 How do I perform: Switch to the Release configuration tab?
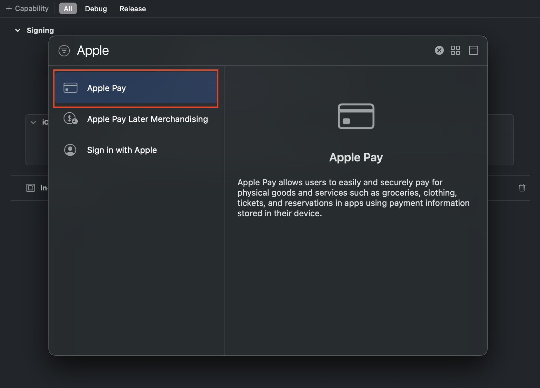[x=133, y=9]
